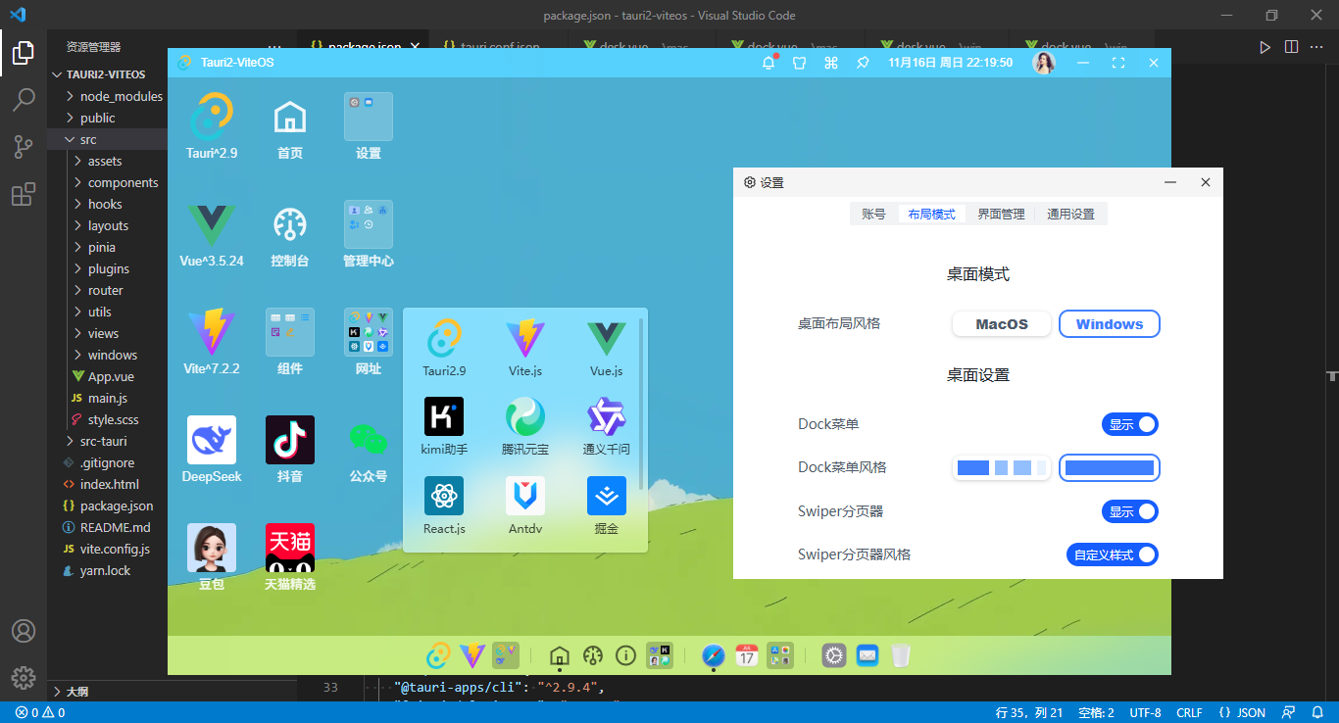Image resolution: width=1339 pixels, height=723 pixels.
Task: Select the segmented Dock菜单风格 style option
Action: click(1001, 467)
